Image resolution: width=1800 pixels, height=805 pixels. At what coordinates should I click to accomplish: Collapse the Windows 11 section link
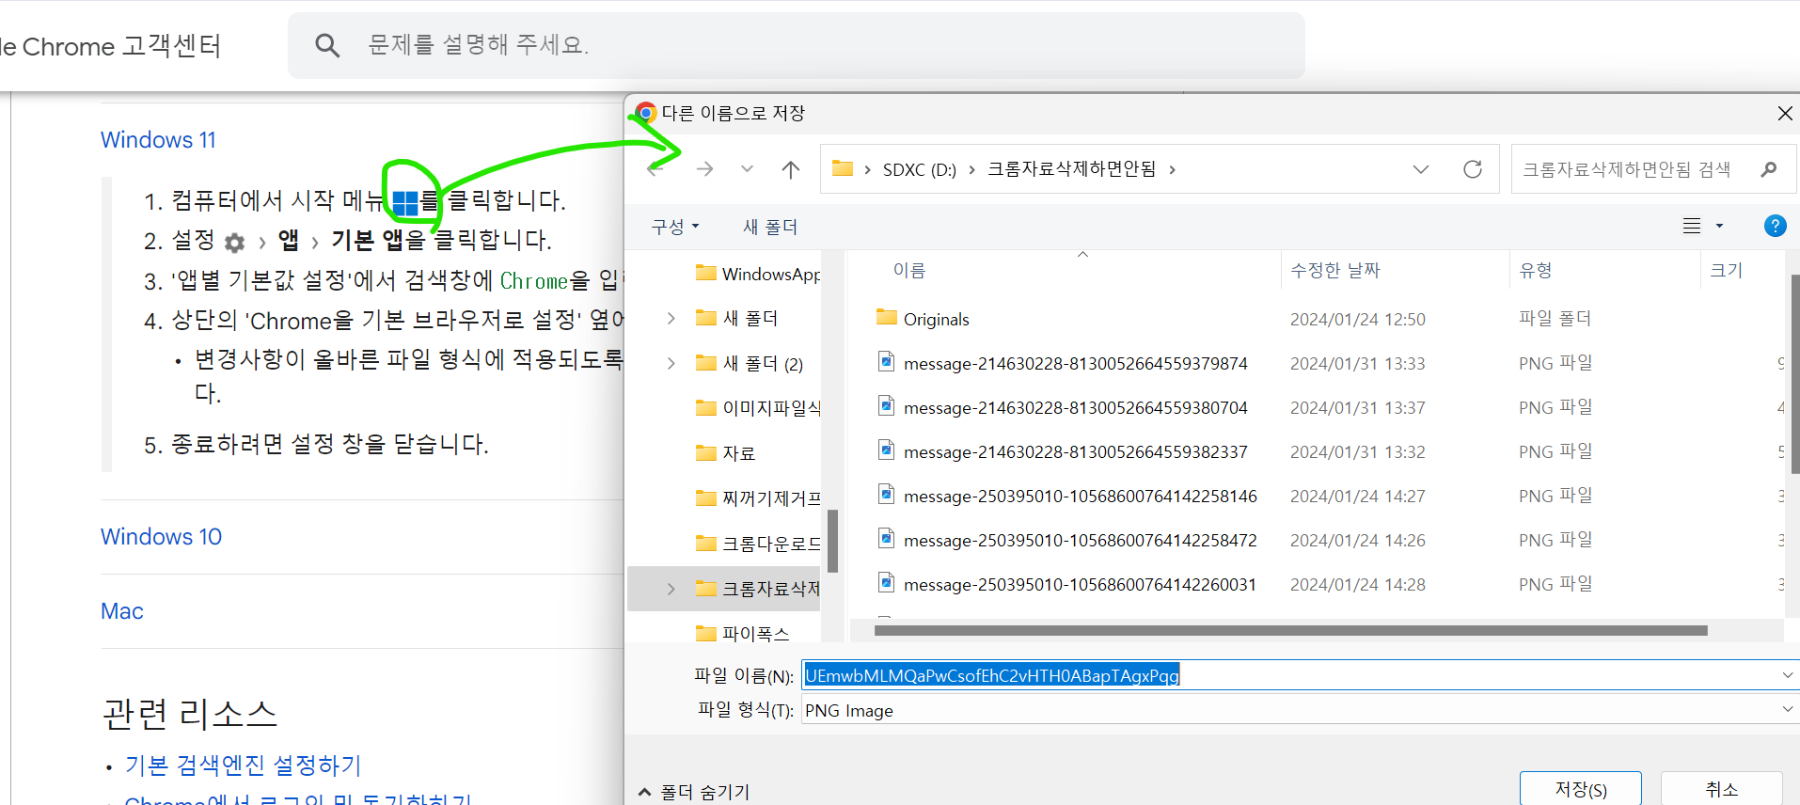[x=158, y=140]
